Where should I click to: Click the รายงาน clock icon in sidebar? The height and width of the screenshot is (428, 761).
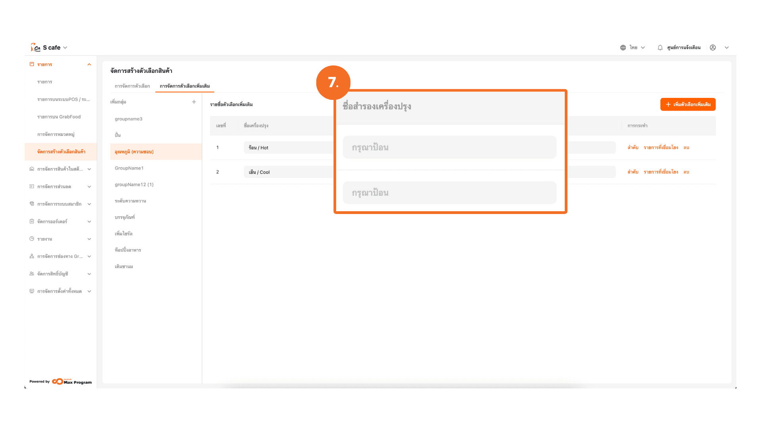[x=32, y=239]
